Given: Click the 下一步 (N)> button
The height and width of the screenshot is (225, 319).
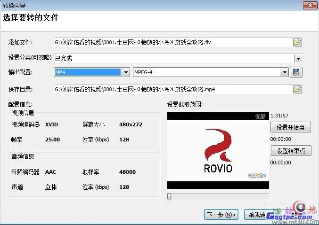Looking at the screenshot, I should coord(221,215).
